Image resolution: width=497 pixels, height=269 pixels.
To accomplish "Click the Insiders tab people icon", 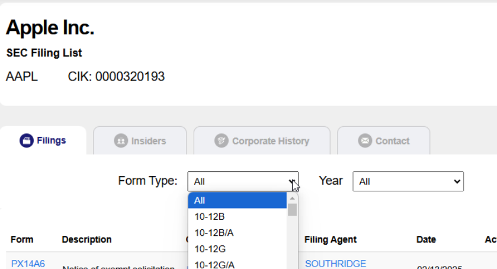I will coord(120,141).
